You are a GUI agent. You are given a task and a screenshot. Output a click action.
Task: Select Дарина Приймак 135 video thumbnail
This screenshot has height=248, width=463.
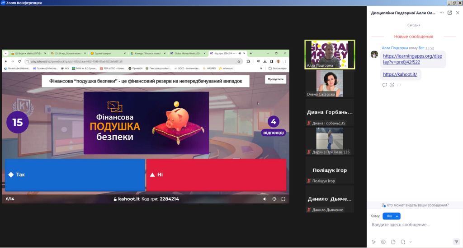pyautogui.click(x=330, y=141)
